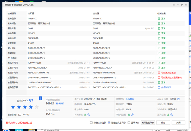The image size is (191, 131).
Task: Click green check icon in 前置摄像头 row
Action: point(159,82)
